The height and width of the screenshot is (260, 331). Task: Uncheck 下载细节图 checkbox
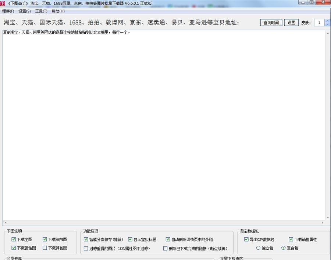point(45,239)
